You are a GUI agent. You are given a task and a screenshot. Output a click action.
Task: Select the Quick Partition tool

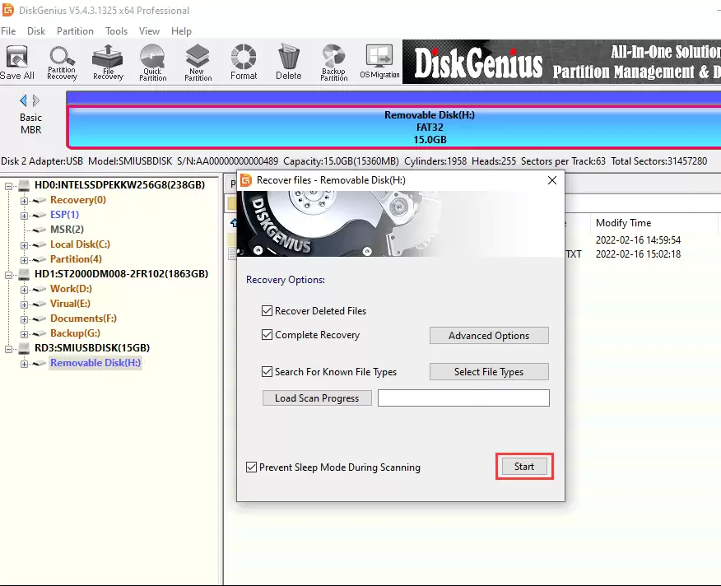(x=152, y=62)
